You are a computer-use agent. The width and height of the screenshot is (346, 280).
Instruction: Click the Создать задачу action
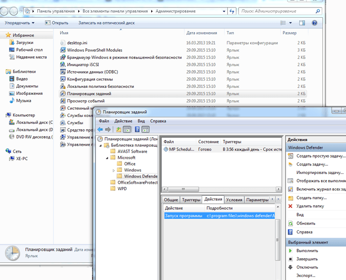(308, 164)
